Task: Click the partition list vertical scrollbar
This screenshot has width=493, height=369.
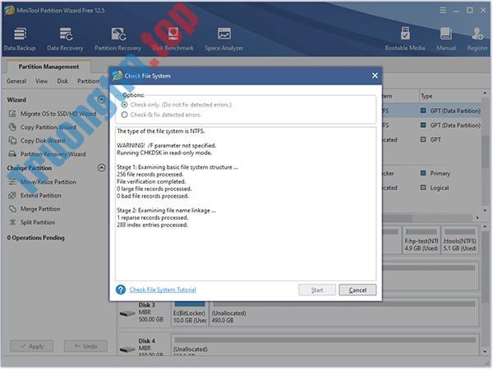Action: coord(485,152)
